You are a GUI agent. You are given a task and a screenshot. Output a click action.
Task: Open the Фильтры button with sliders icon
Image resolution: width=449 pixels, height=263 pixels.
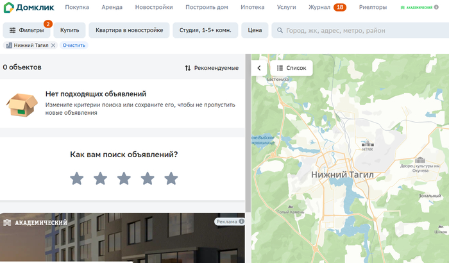tap(26, 30)
